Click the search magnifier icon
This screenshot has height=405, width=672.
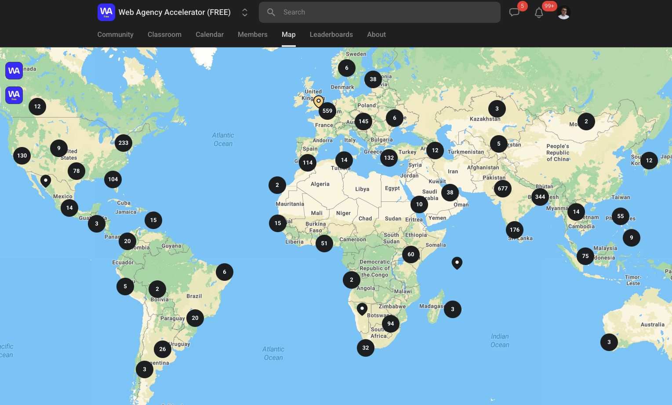[x=271, y=12]
